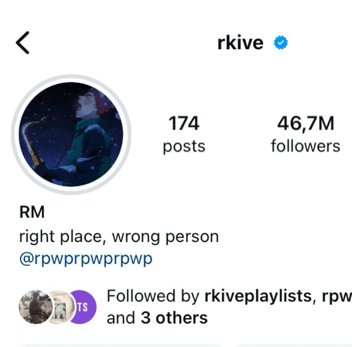View the 46,7M followers count
352x347 pixels.
click(306, 123)
